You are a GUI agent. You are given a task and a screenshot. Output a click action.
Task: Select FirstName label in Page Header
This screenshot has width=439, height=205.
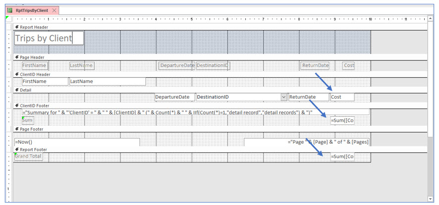pos(35,66)
